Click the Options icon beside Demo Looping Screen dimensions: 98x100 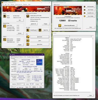point(5,39)
